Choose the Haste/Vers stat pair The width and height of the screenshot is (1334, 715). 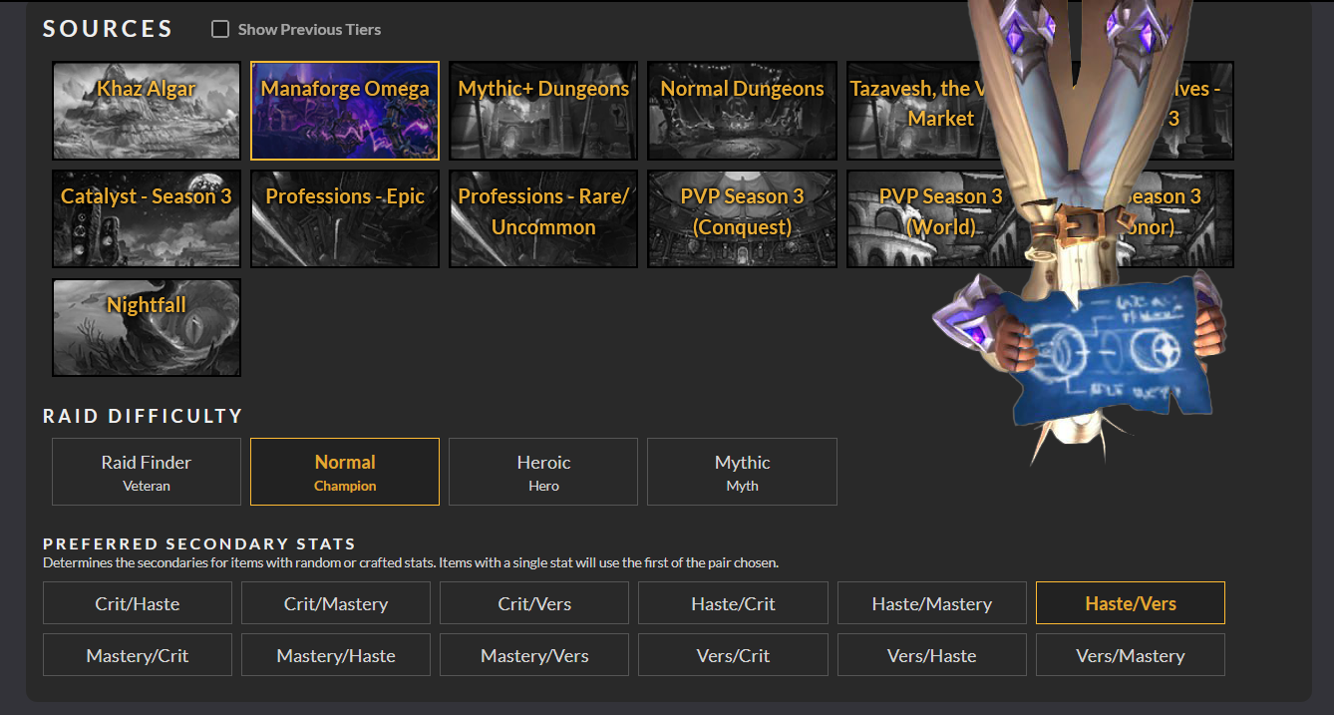(1131, 603)
